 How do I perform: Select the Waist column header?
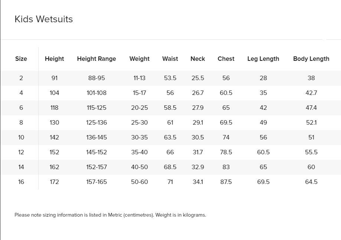click(170, 59)
